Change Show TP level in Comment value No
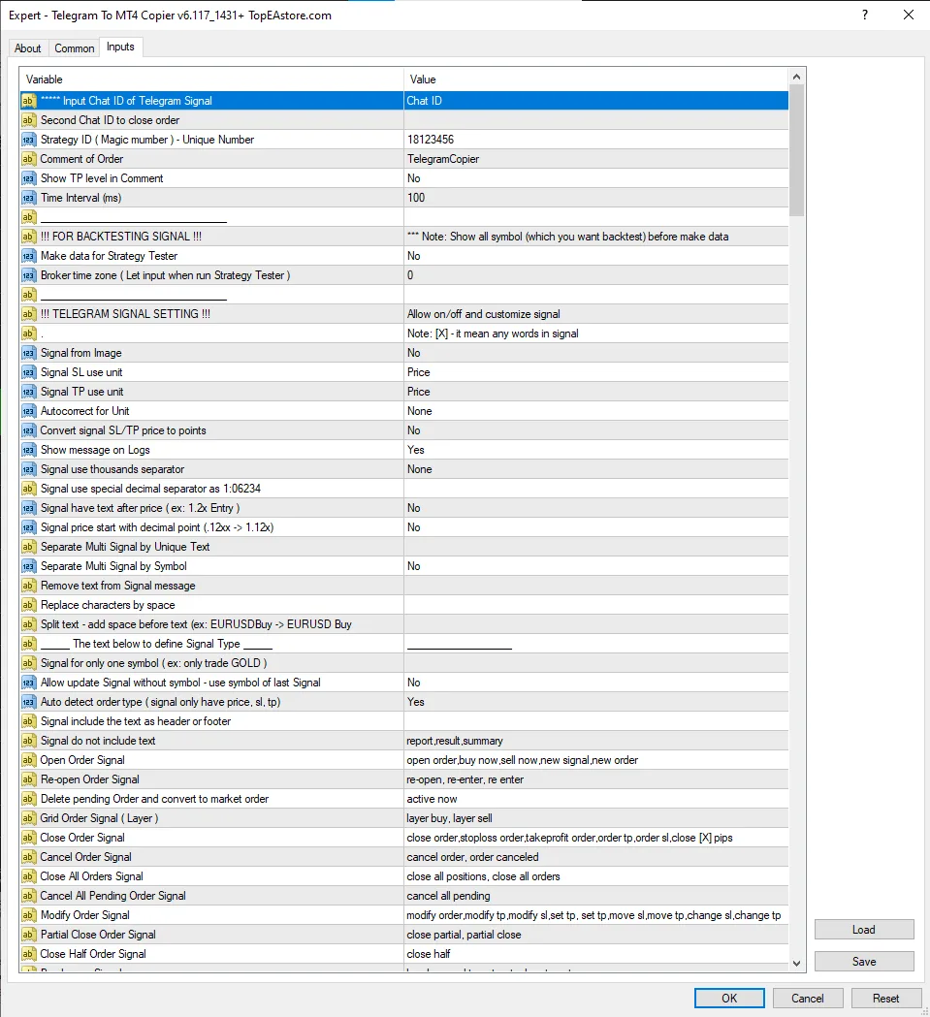Image resolution: width=930 pixels, height=1017 pixels. [595, 178]
